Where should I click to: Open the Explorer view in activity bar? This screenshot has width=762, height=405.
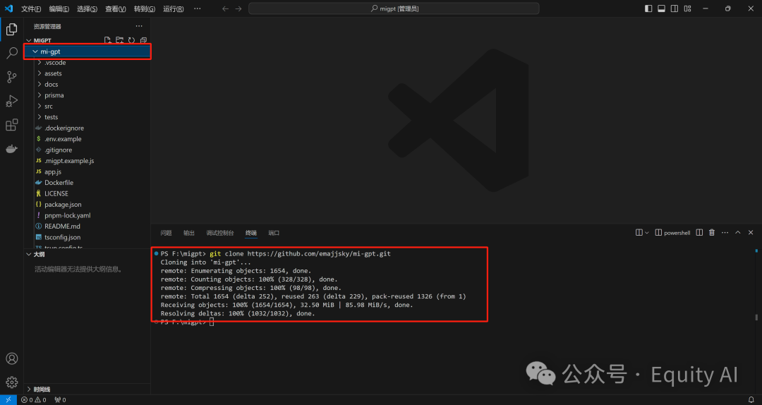(12, 30)
